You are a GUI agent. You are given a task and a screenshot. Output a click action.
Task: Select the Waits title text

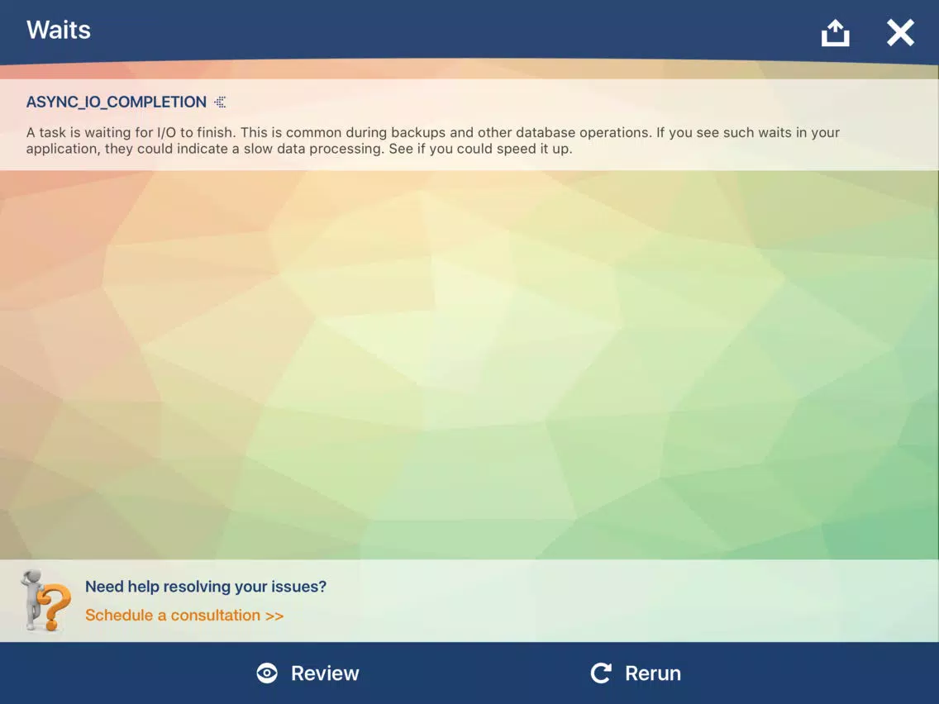[x=59, y=30]
